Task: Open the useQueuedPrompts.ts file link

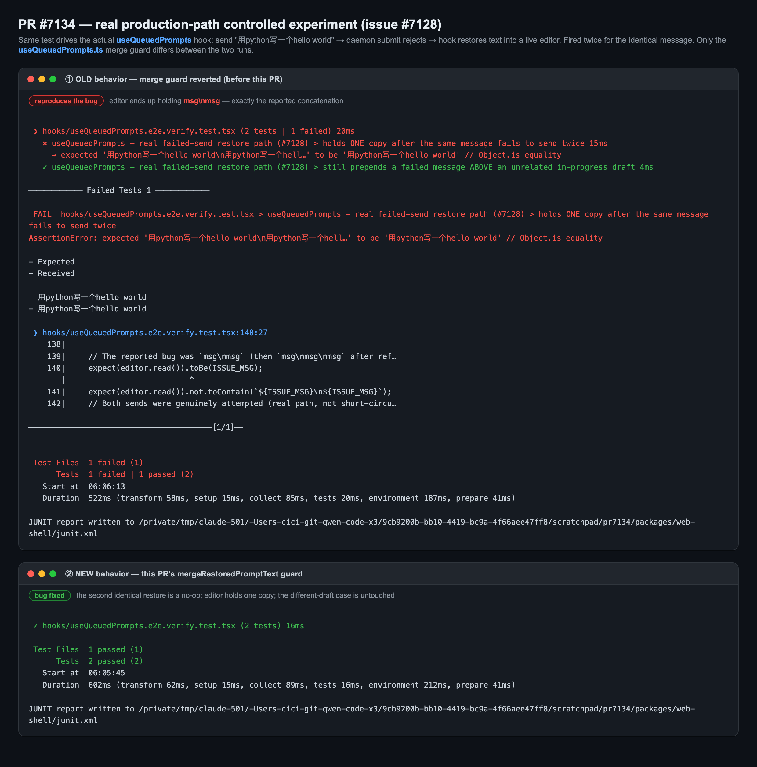Action: (x=60, y=50)
